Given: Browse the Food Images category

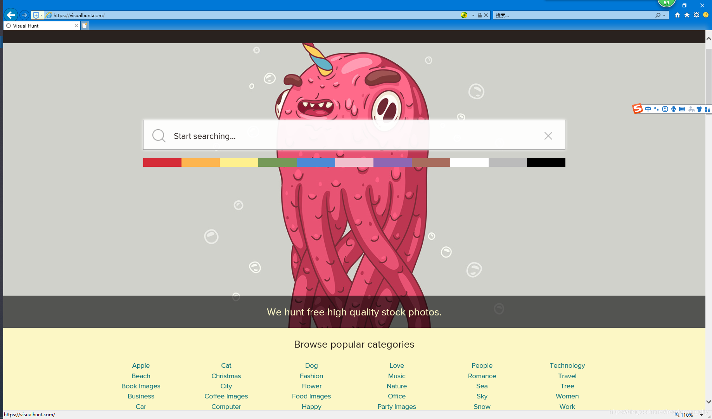Looking at the screenshot, I should coord(311,396).
